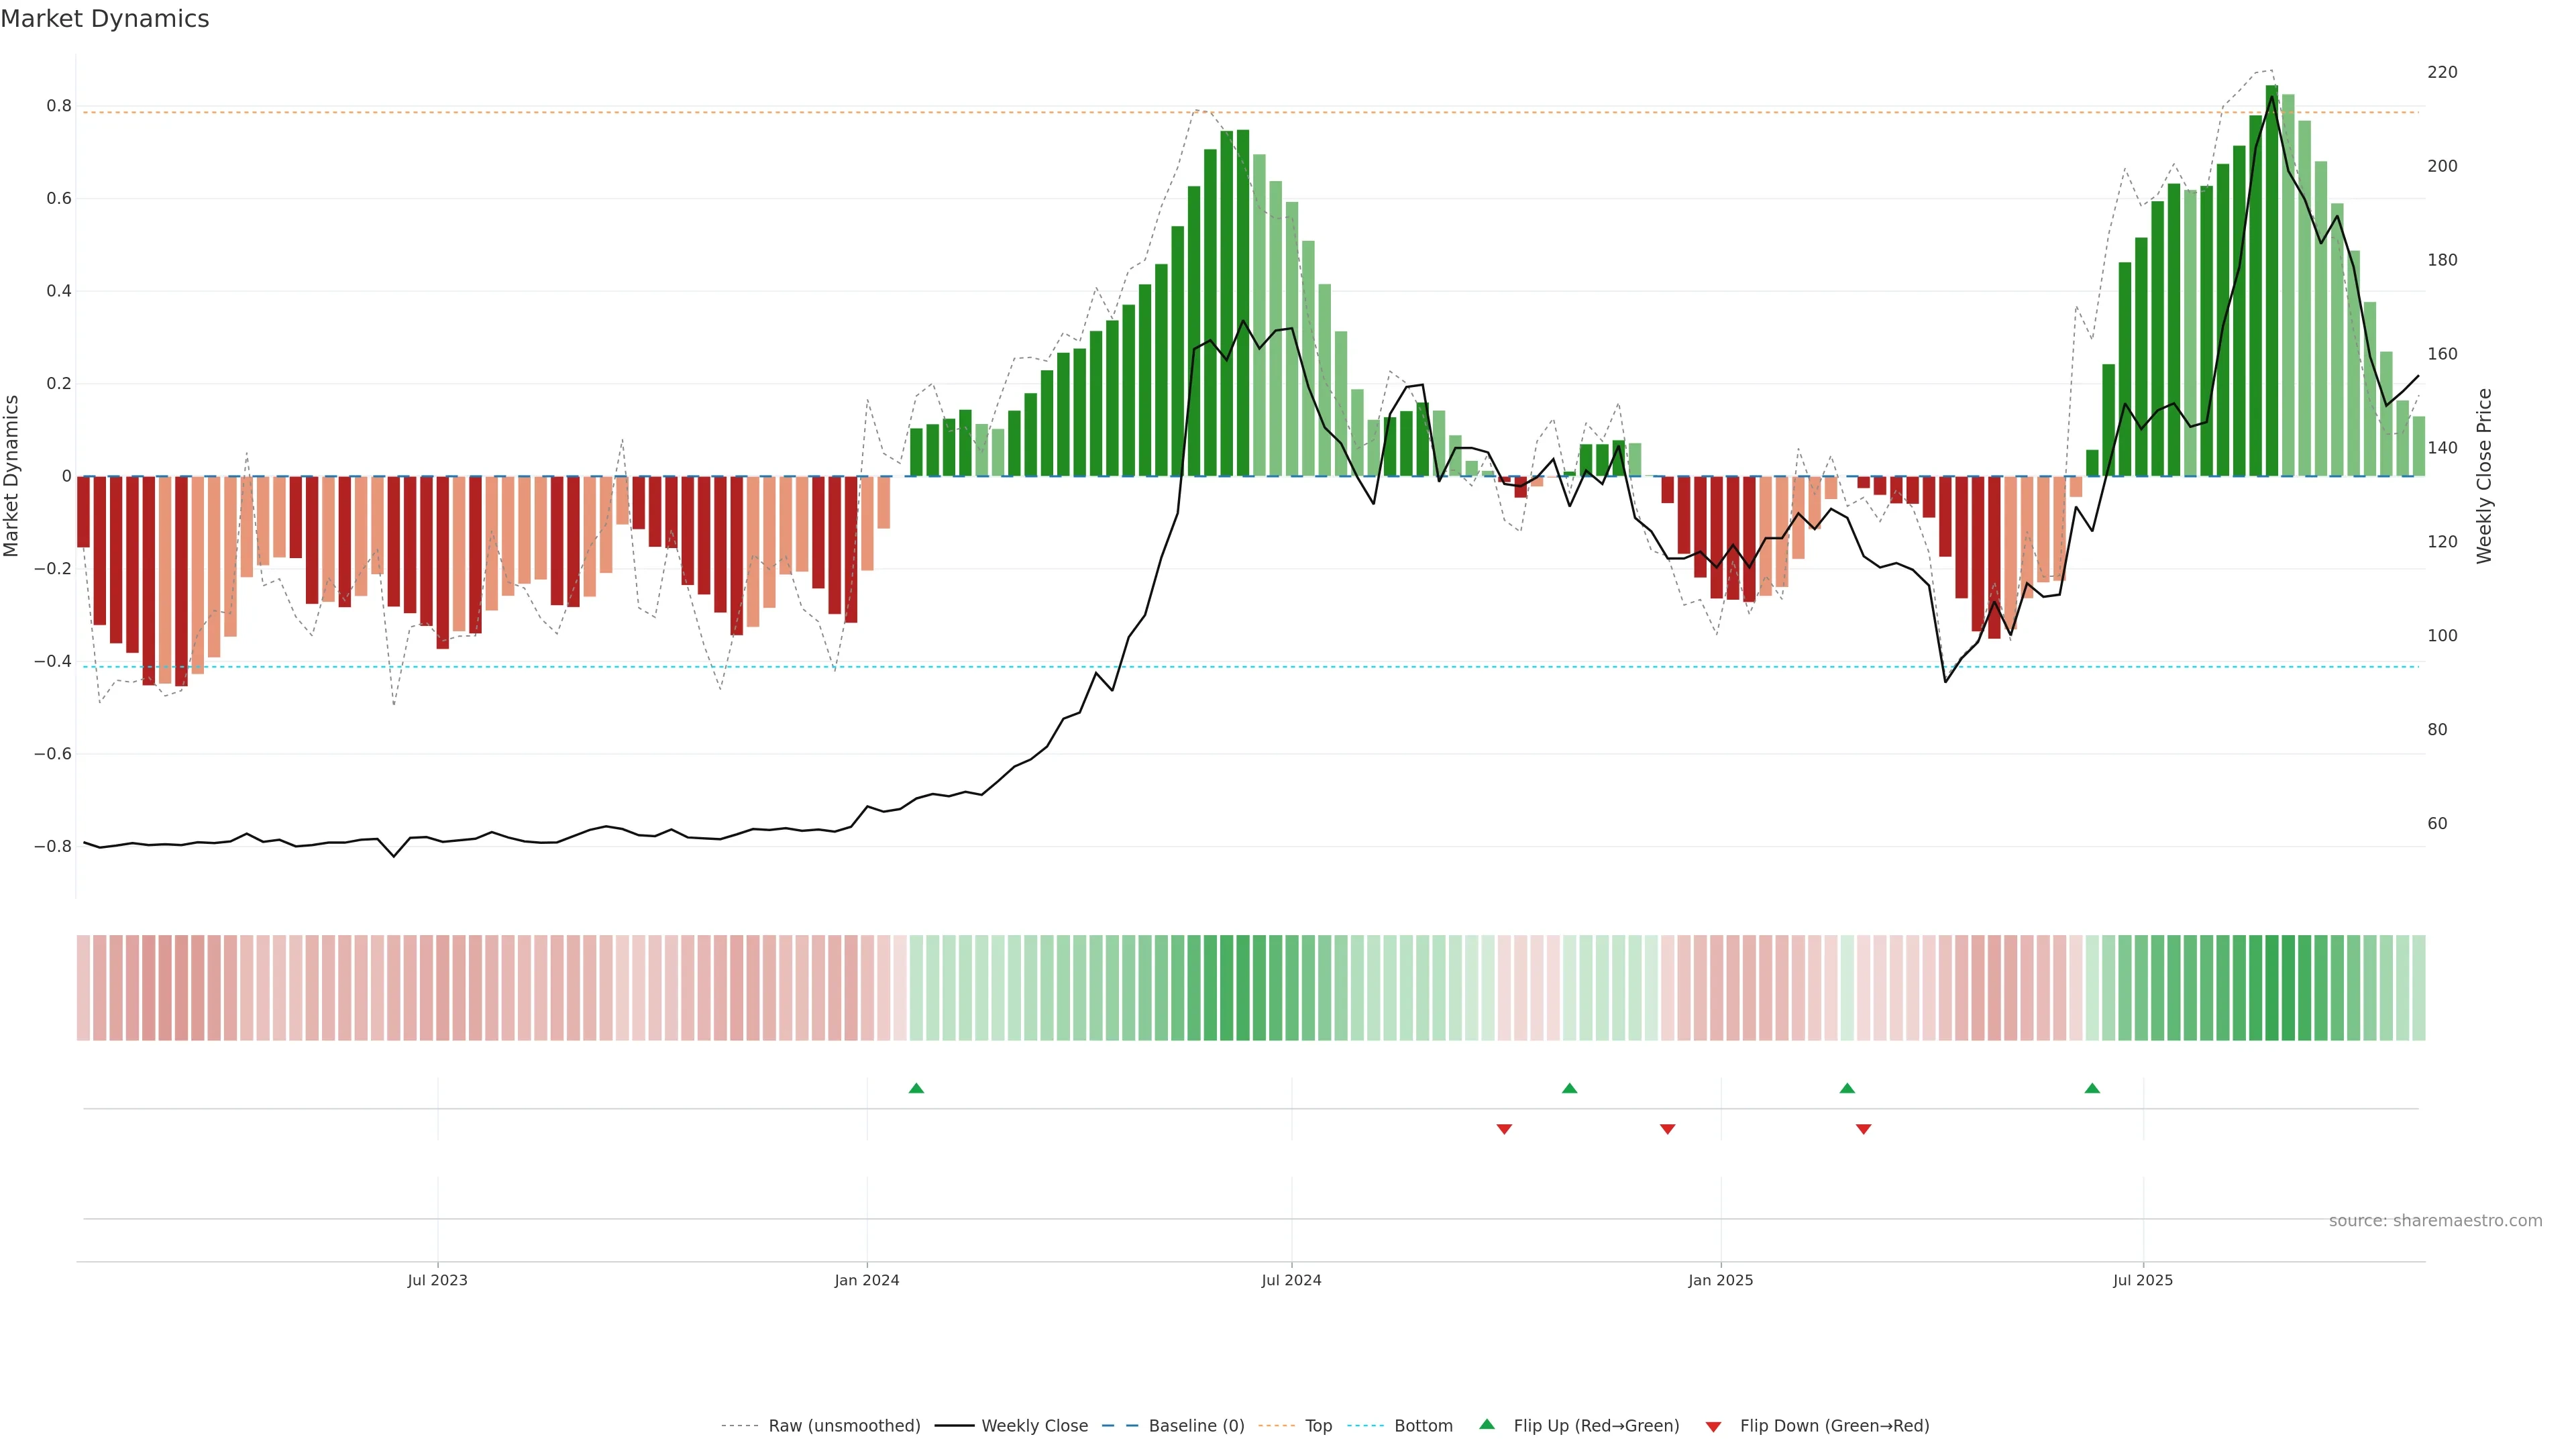This screenshot has width=2576, height=1449.
Task: Click the source: sharemaestro.com text
Action: (2435, 1220)
